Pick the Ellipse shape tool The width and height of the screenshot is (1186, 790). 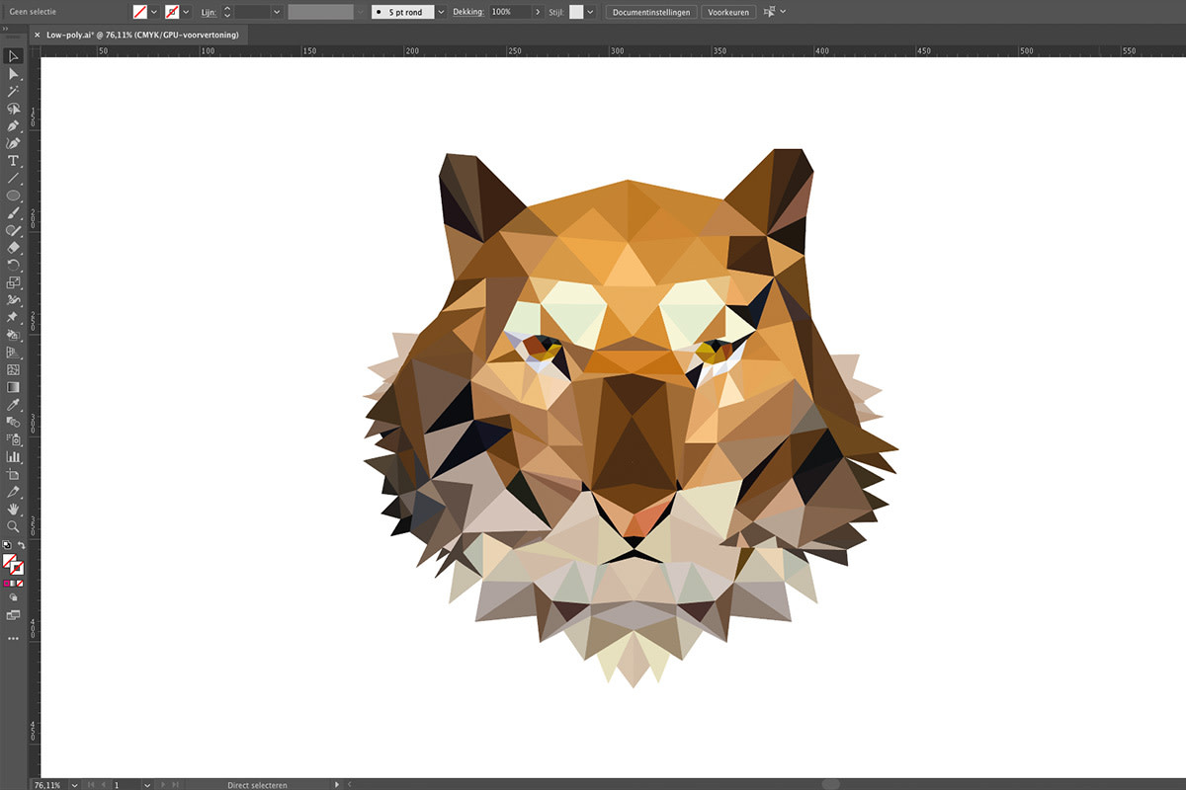point(13,196)
